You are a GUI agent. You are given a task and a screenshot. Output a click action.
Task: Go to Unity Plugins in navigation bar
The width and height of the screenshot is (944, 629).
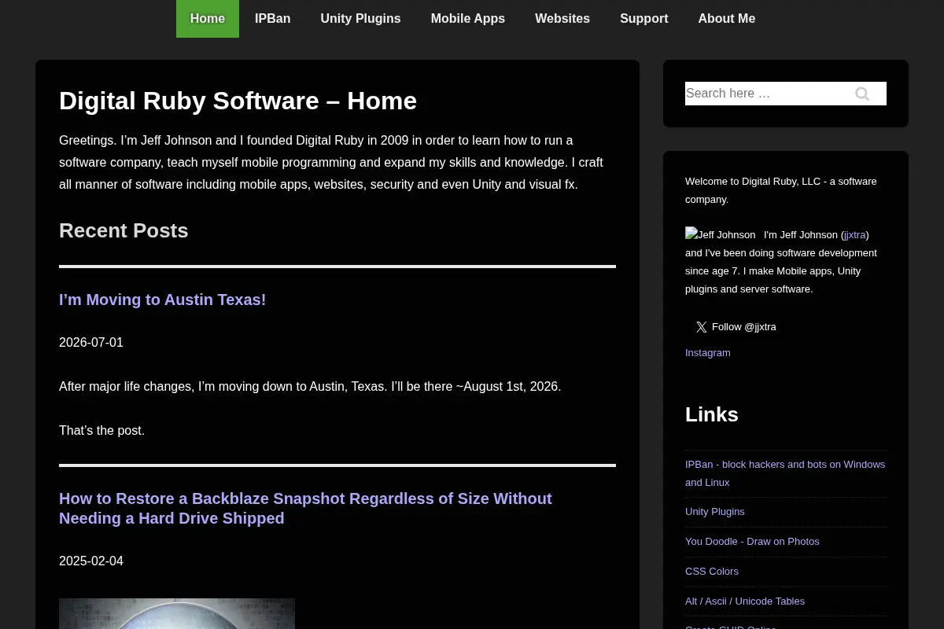coord(360,19)
